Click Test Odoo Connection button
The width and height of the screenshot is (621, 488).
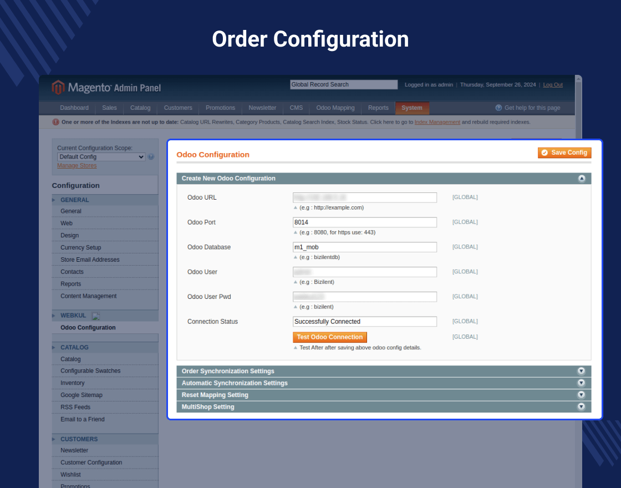coord(329,337)
